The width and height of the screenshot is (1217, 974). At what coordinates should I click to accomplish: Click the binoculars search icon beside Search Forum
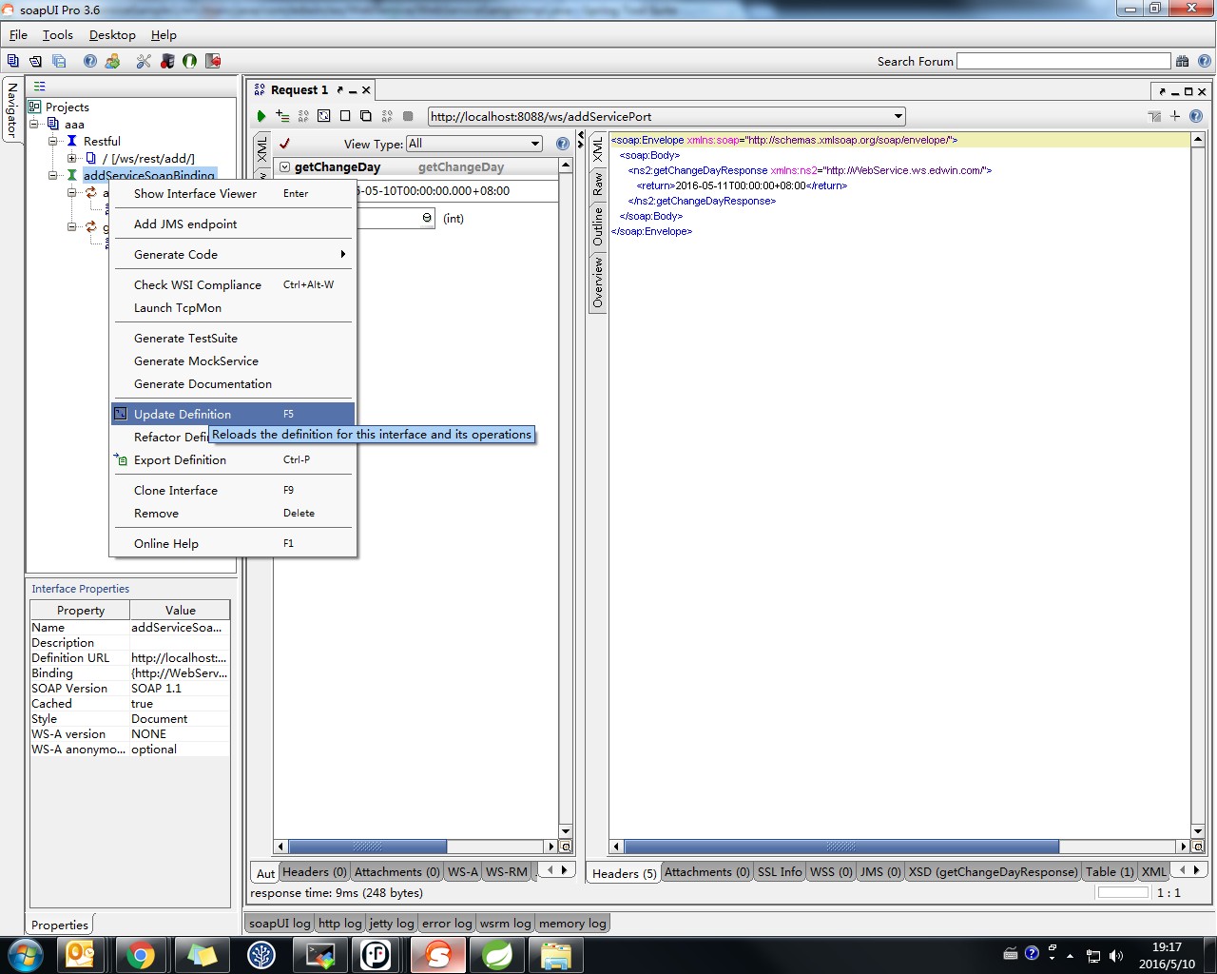point(1182,61)
